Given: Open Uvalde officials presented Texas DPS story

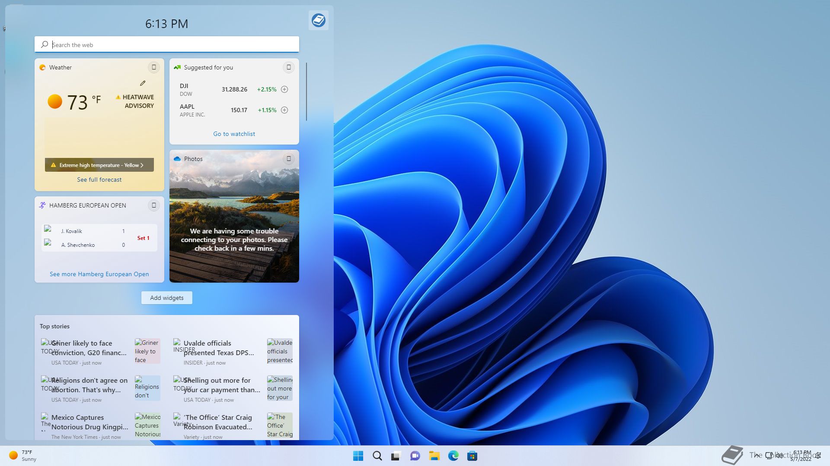Looking at the screenshot, I should pos(219,348).
